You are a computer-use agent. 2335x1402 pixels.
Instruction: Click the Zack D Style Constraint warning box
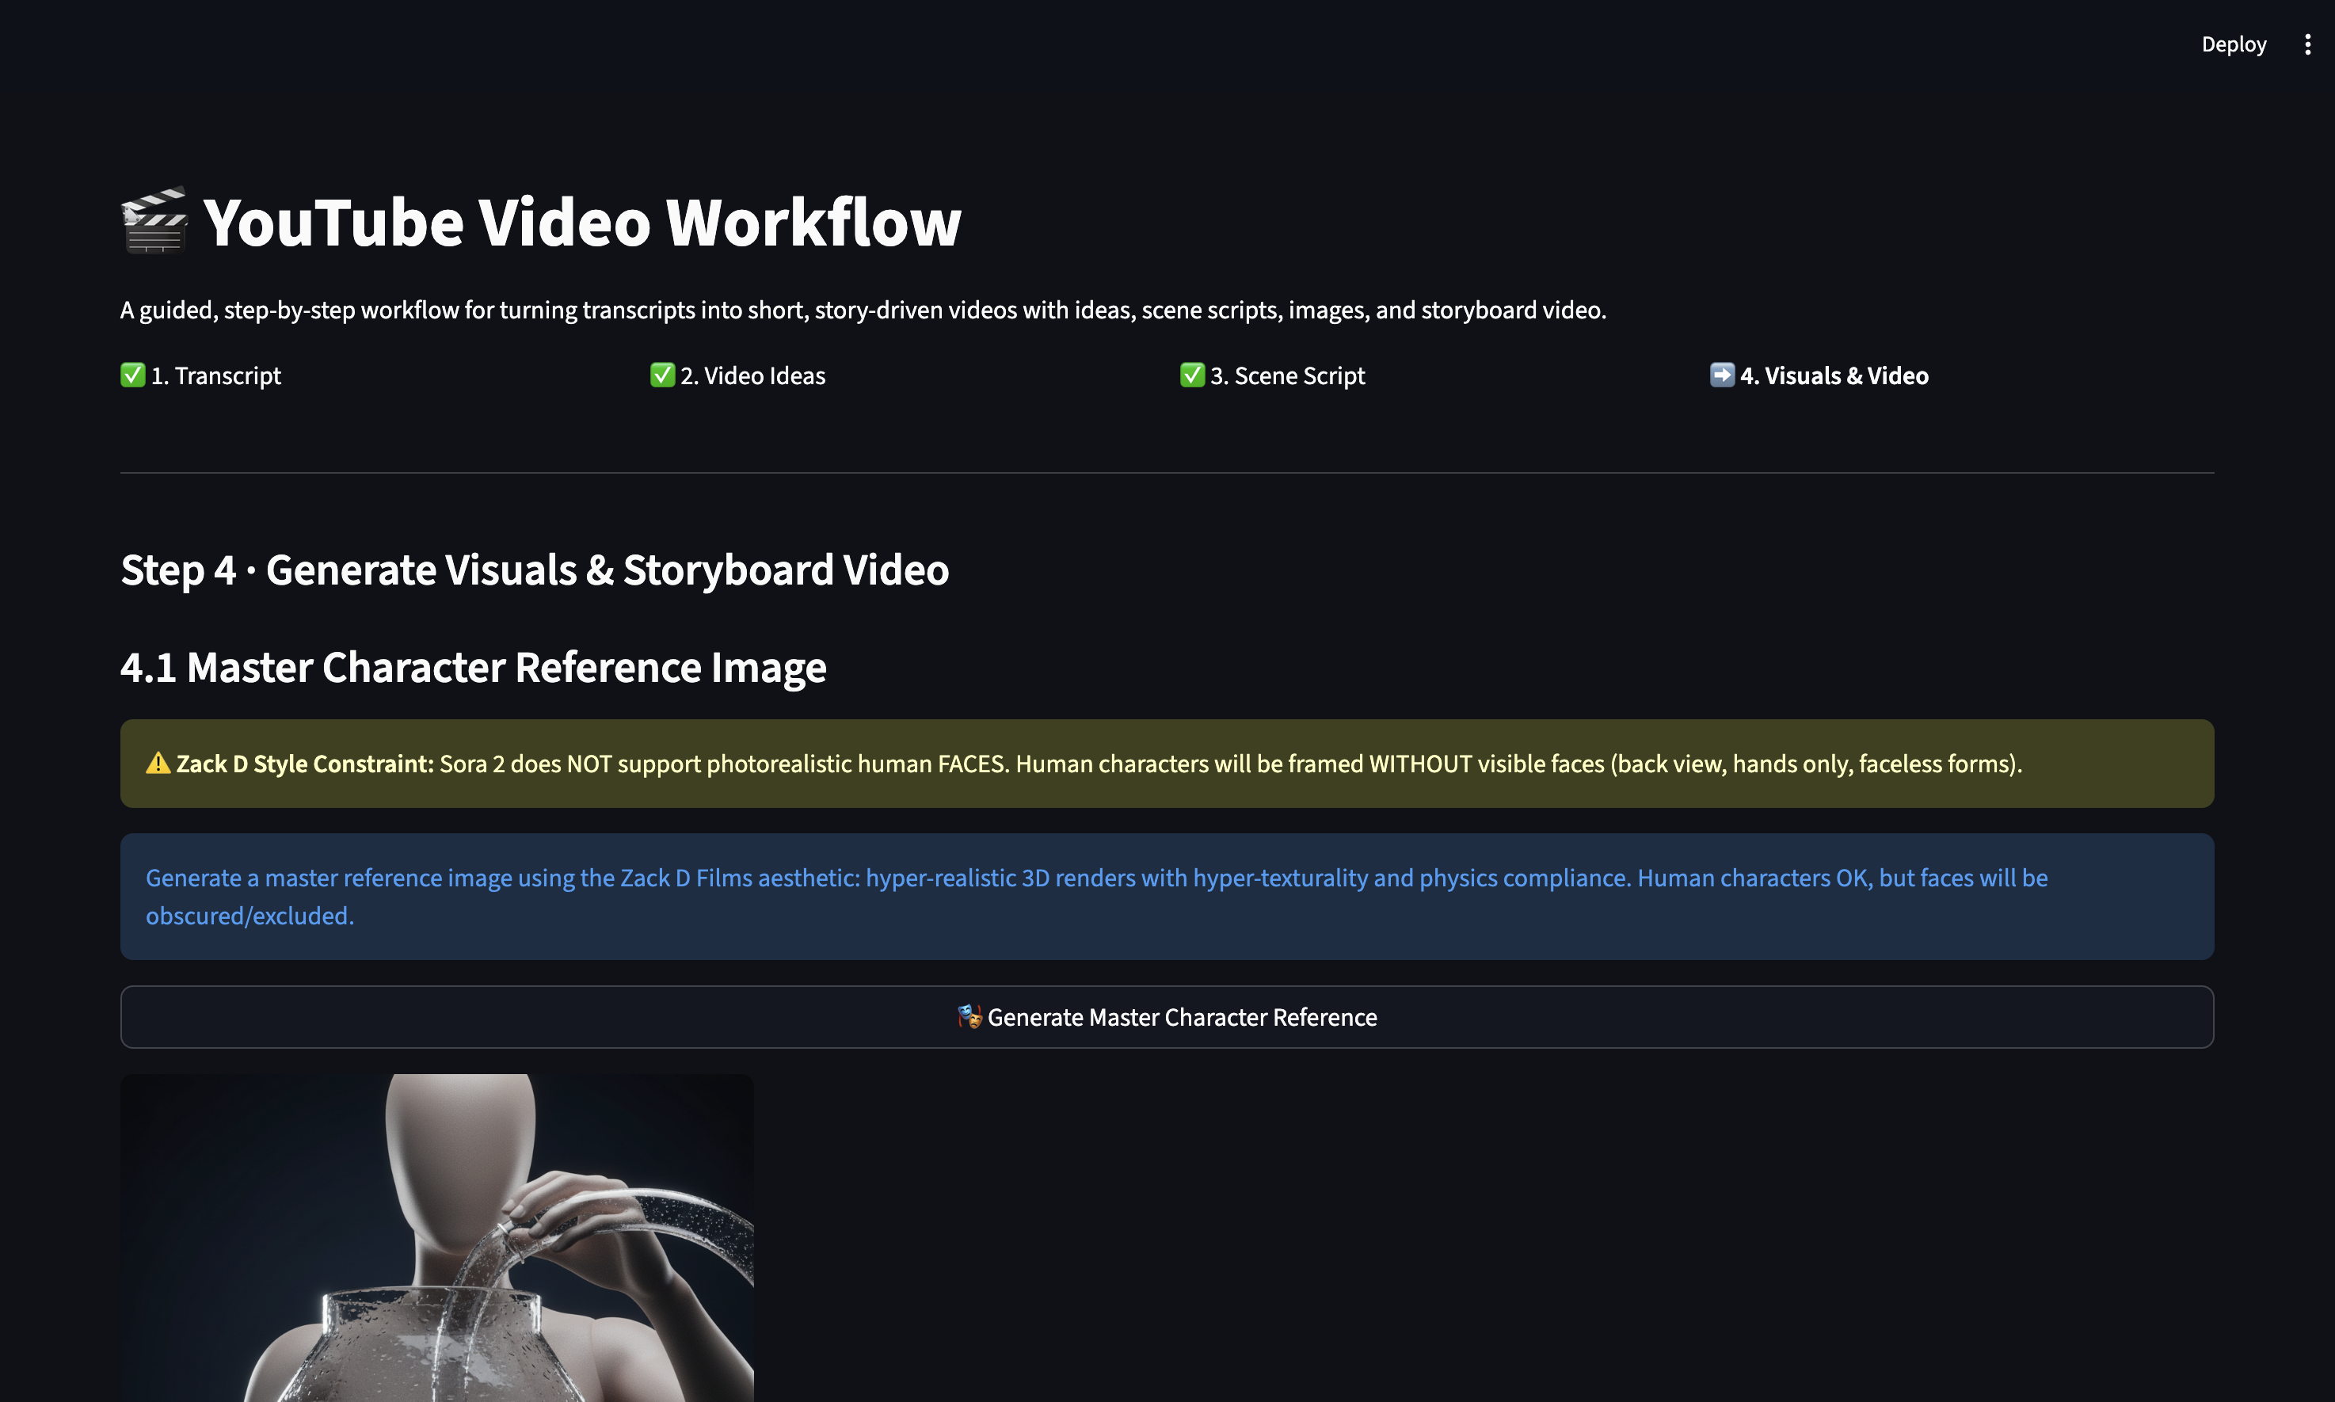(1166, 764)
